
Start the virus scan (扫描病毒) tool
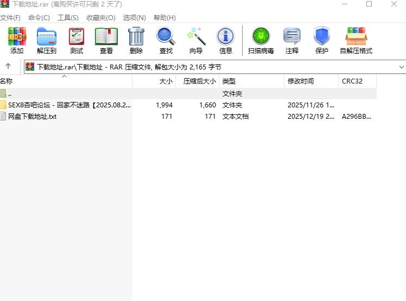point(261,41)
